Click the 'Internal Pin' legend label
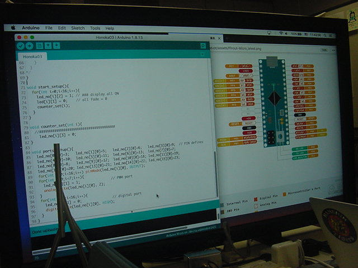Image resolution: width=358 pixels, height=268 pixels. click(x=237, y=202)
